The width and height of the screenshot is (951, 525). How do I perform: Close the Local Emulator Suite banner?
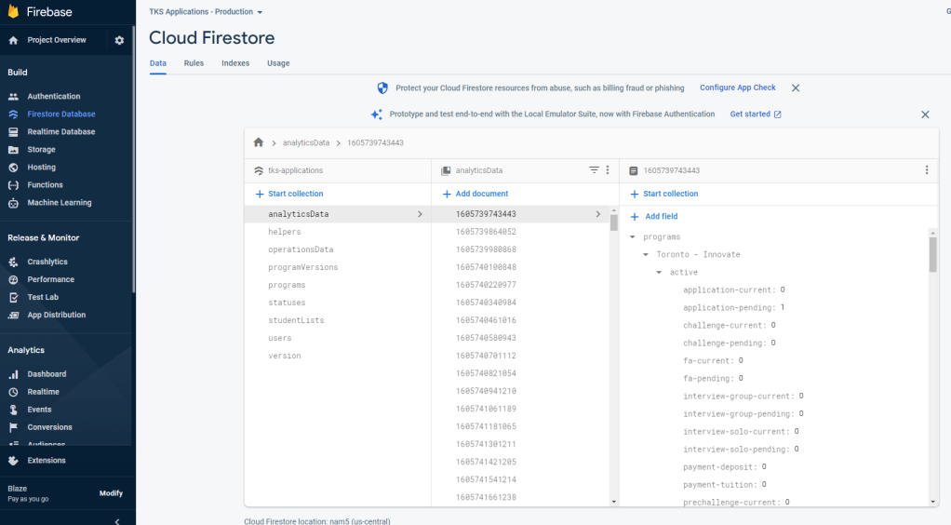click(925, 114)
